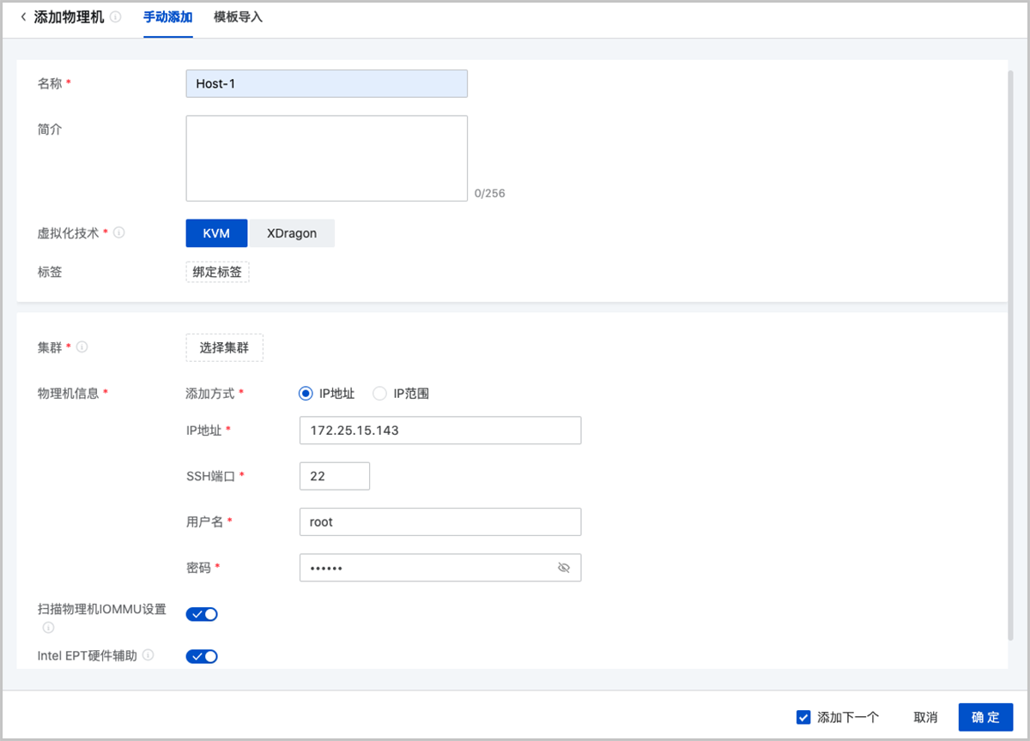Uncheck the 添加下一个 checkbox
1030x741 pixels.
tap(803, 717)
